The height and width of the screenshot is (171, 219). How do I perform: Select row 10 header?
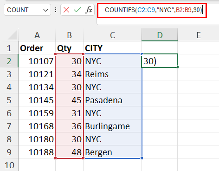[9, 165]
